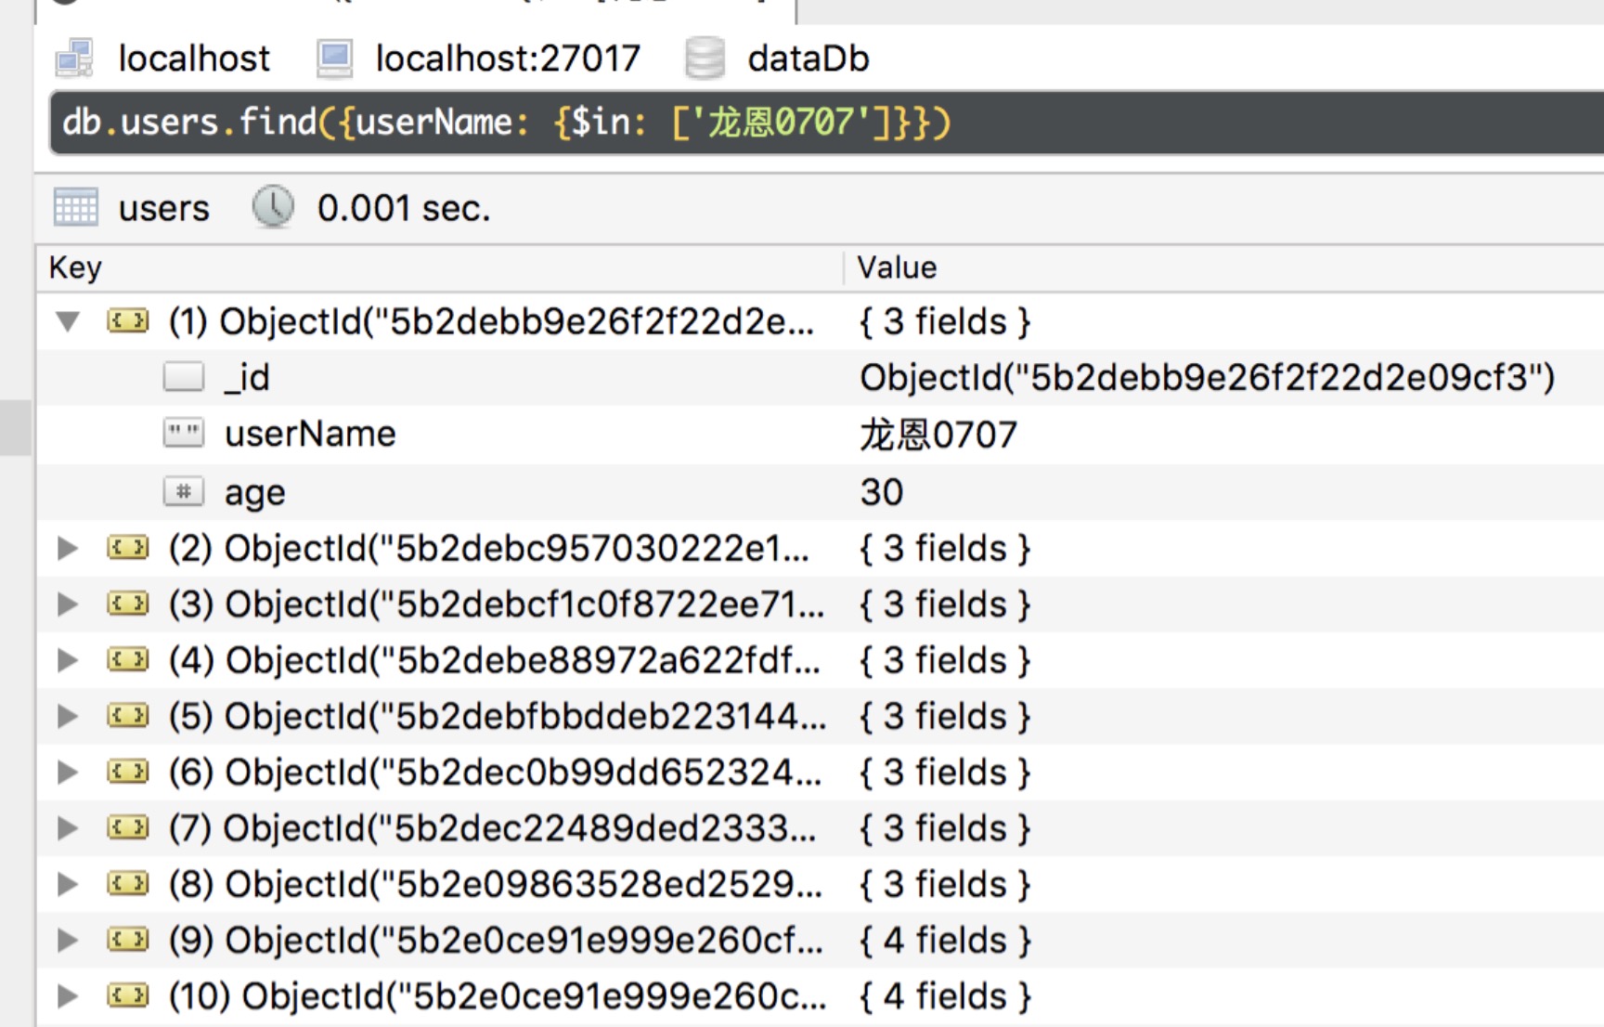Click document icon of row (2)
The image size is (1604, 1027).
click(x=128, y=548)
